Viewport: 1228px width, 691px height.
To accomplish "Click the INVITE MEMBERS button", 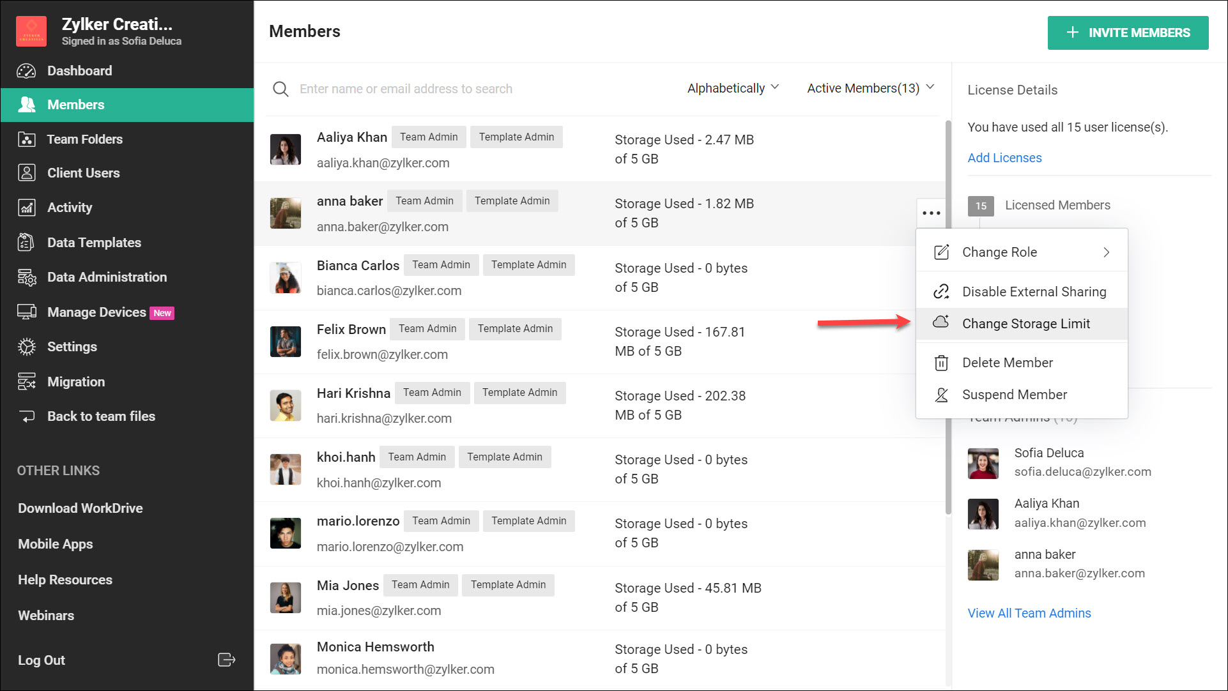I will [x=1128, y=33].
